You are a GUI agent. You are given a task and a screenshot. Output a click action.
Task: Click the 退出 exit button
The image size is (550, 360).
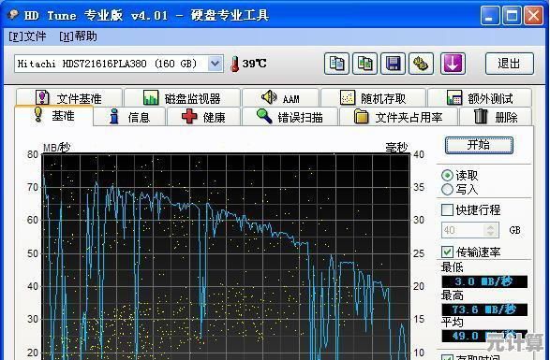[x=510, y=64]
